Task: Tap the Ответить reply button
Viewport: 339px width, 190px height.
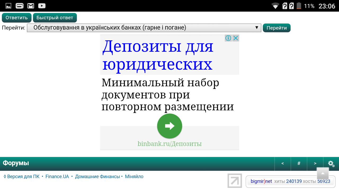Action: point(17,18)
